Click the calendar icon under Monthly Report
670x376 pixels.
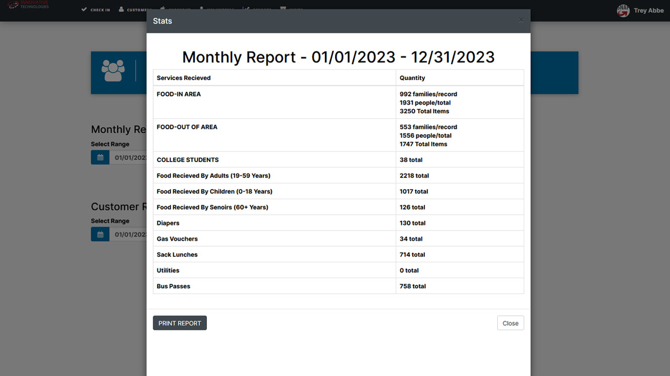click(100, 157)
